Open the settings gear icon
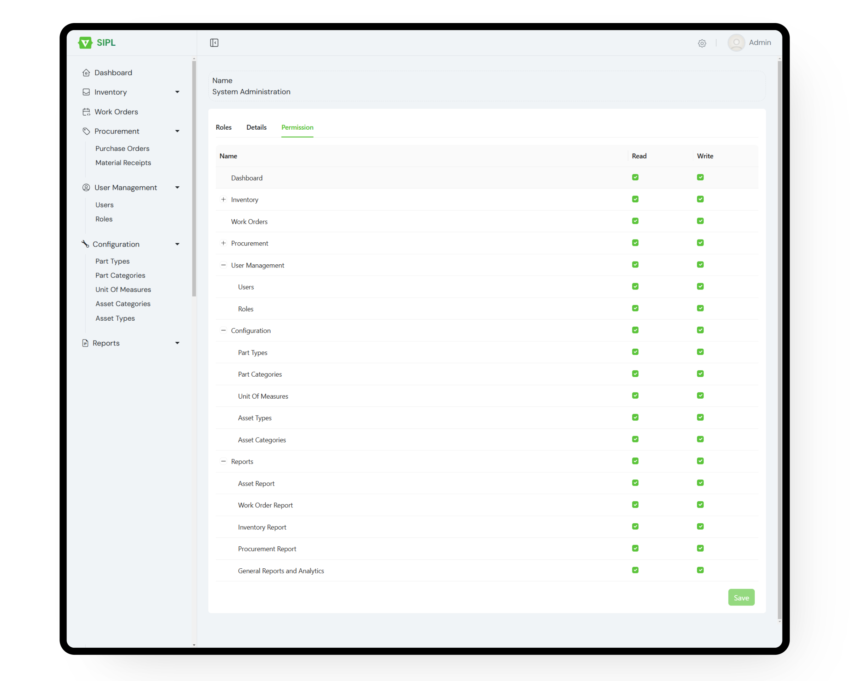860x681 pixels. click(x=702, y=43)
